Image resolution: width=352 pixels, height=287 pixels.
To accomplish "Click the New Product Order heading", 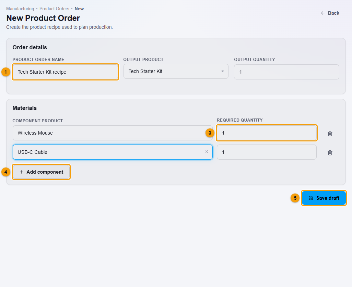I will coord(43,18).
